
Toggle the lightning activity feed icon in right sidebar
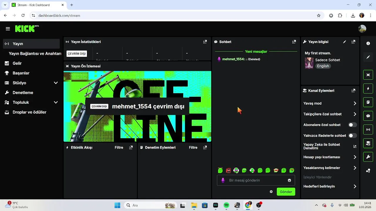pyautogui.click(x=368, y=89)
